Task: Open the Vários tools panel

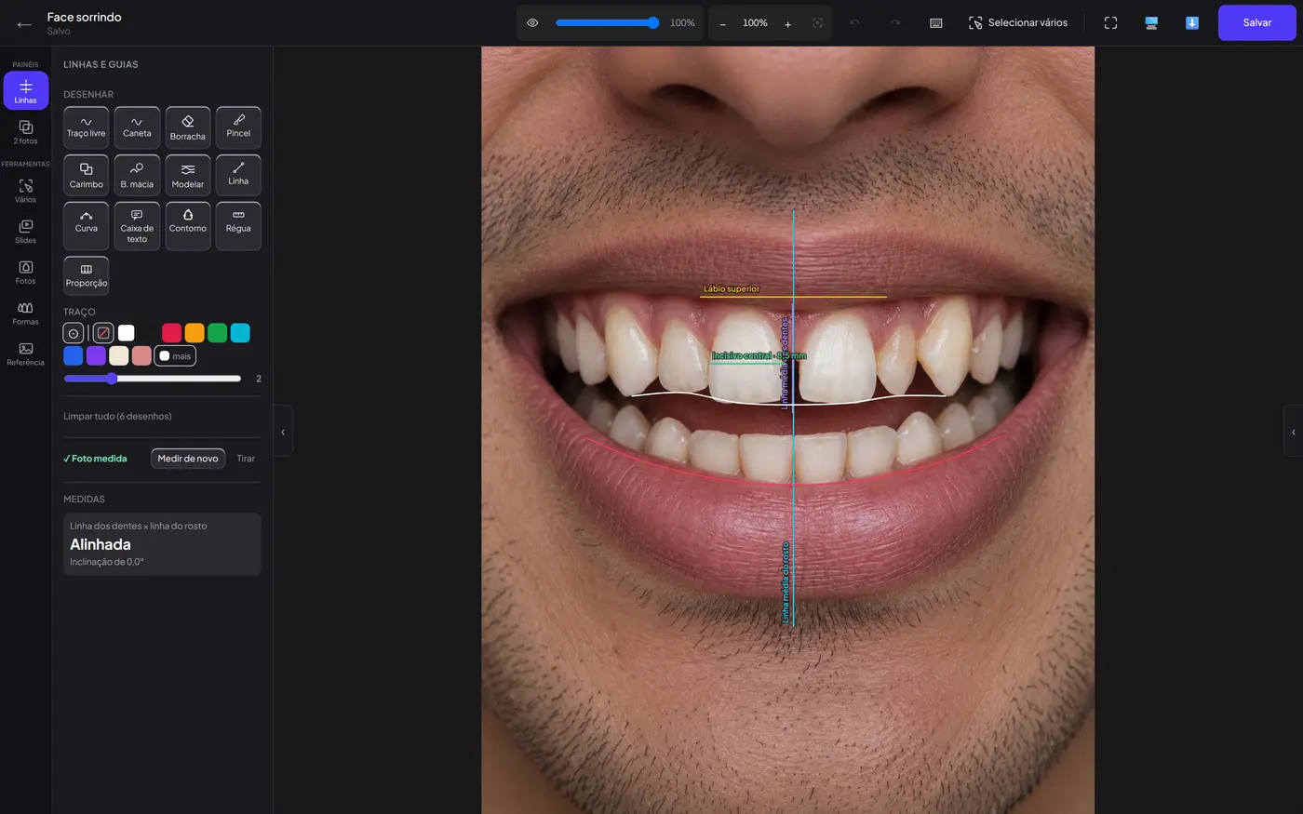Action: (26, 191)
